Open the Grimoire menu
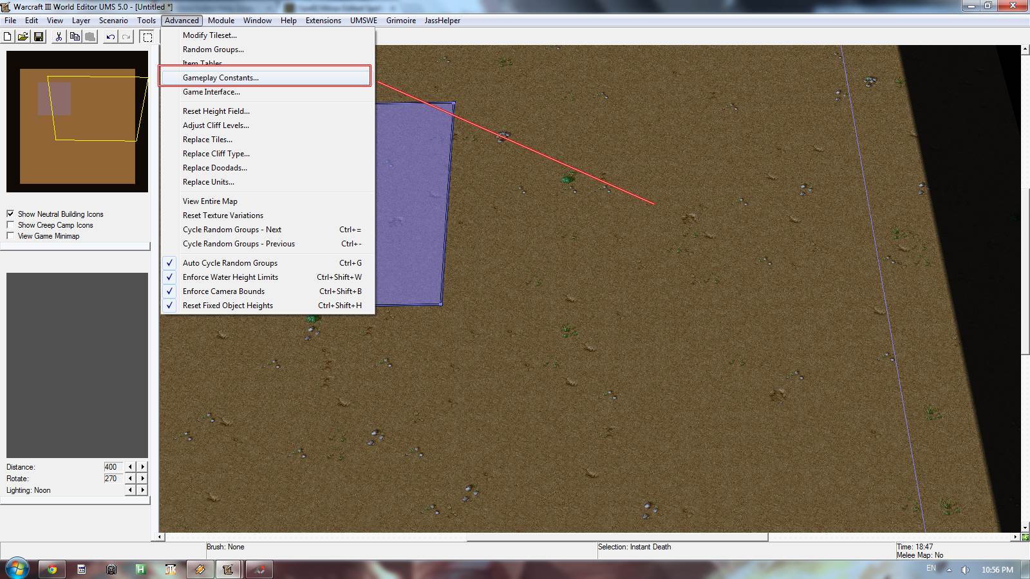 point(401,21)
